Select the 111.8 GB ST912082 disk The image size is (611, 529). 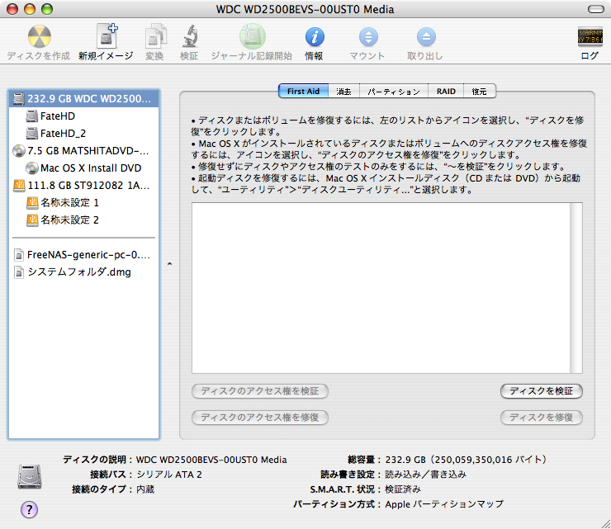pyautogui.click(x=83, y=186)
